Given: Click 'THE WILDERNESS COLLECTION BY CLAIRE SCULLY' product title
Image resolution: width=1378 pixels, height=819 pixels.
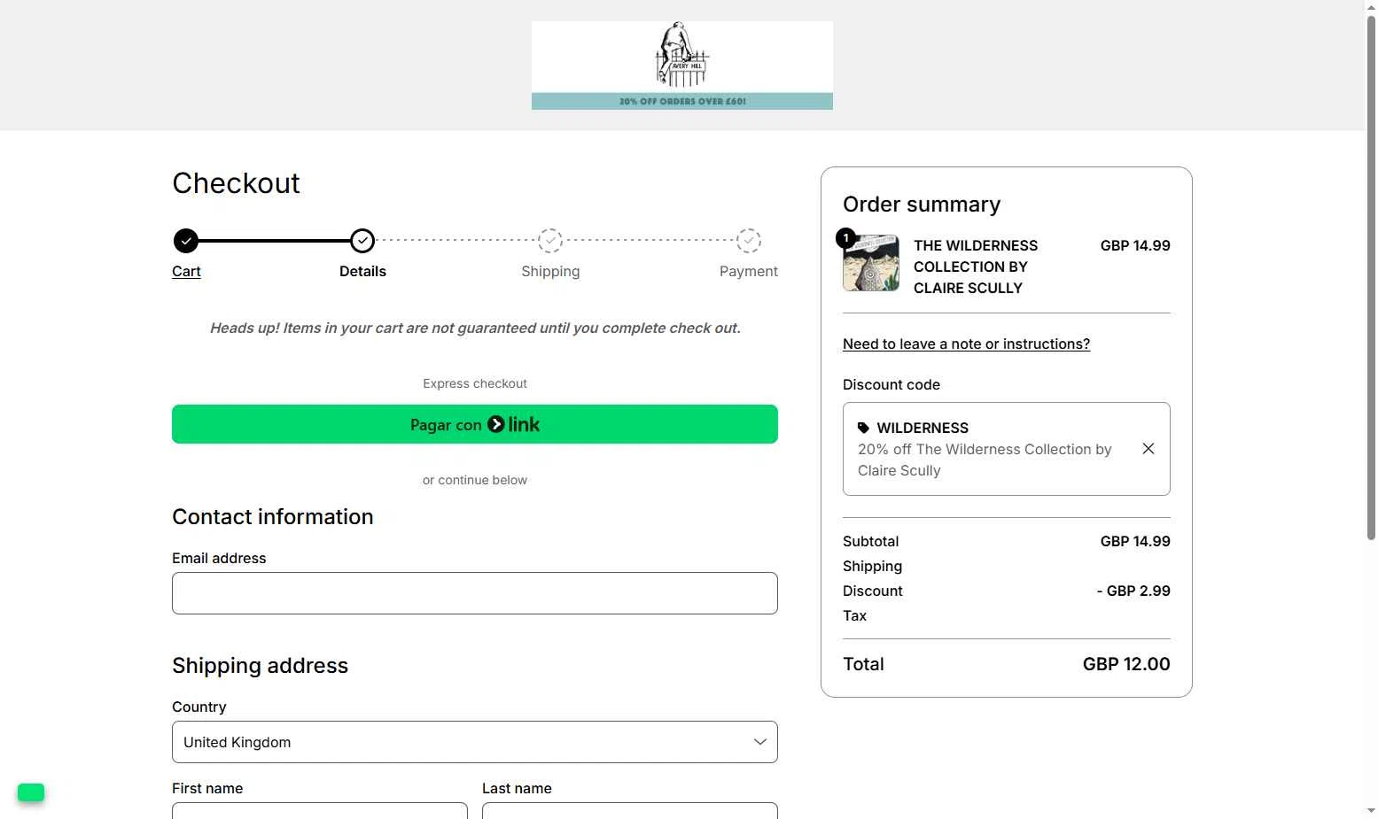Looking at the screenshot, I should [x=976, y=267].
